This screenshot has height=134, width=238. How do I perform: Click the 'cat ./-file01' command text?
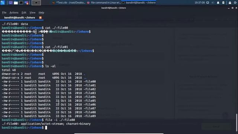57,47
